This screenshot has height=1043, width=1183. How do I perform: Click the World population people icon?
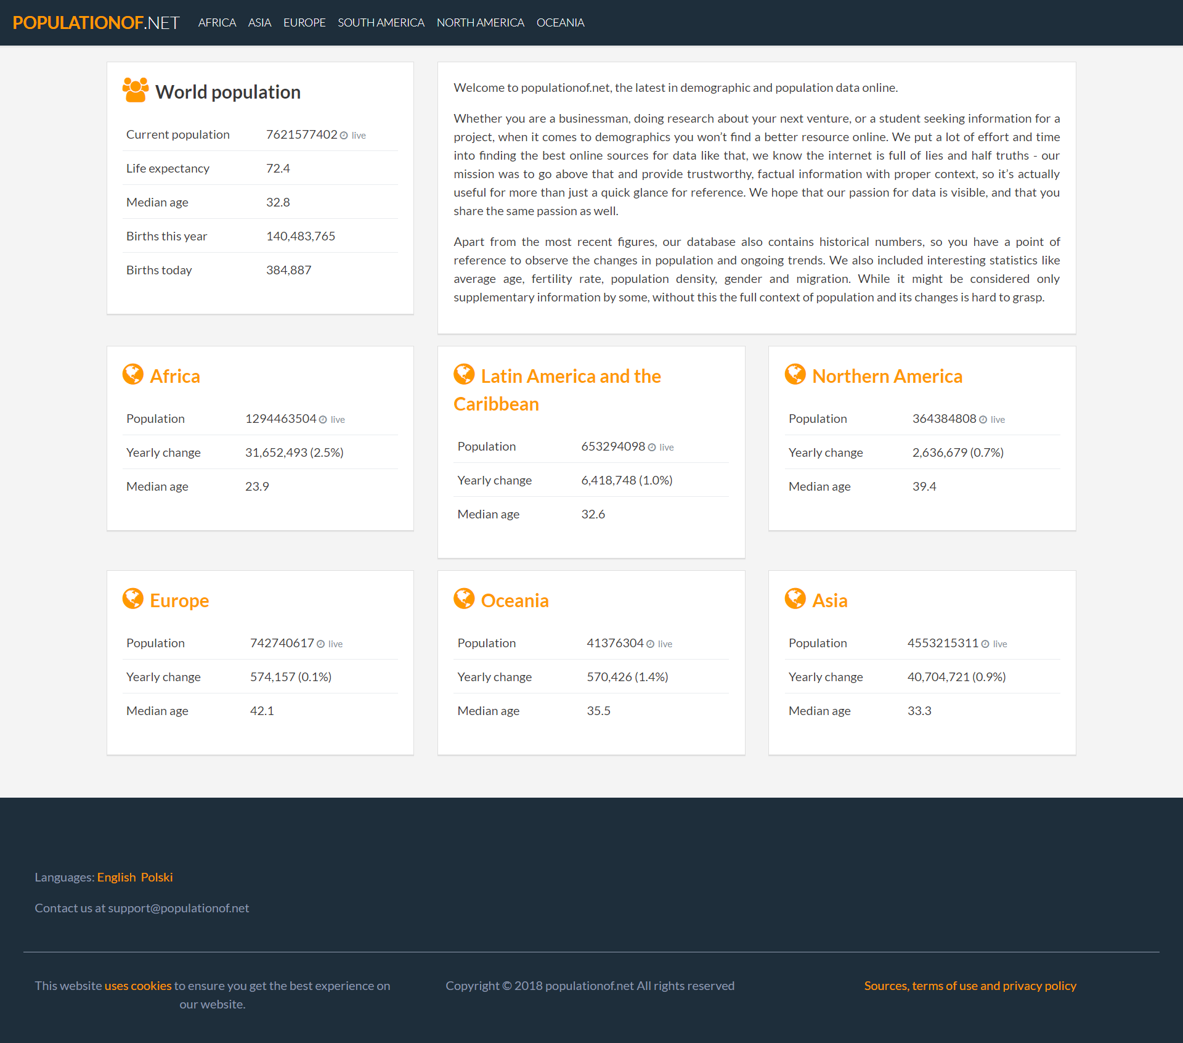point(135,90)
